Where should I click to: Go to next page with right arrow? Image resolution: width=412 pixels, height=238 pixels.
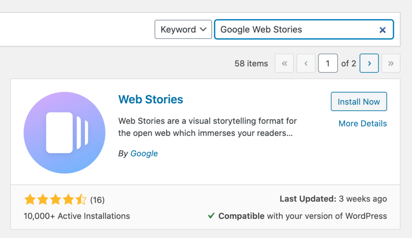369,63
